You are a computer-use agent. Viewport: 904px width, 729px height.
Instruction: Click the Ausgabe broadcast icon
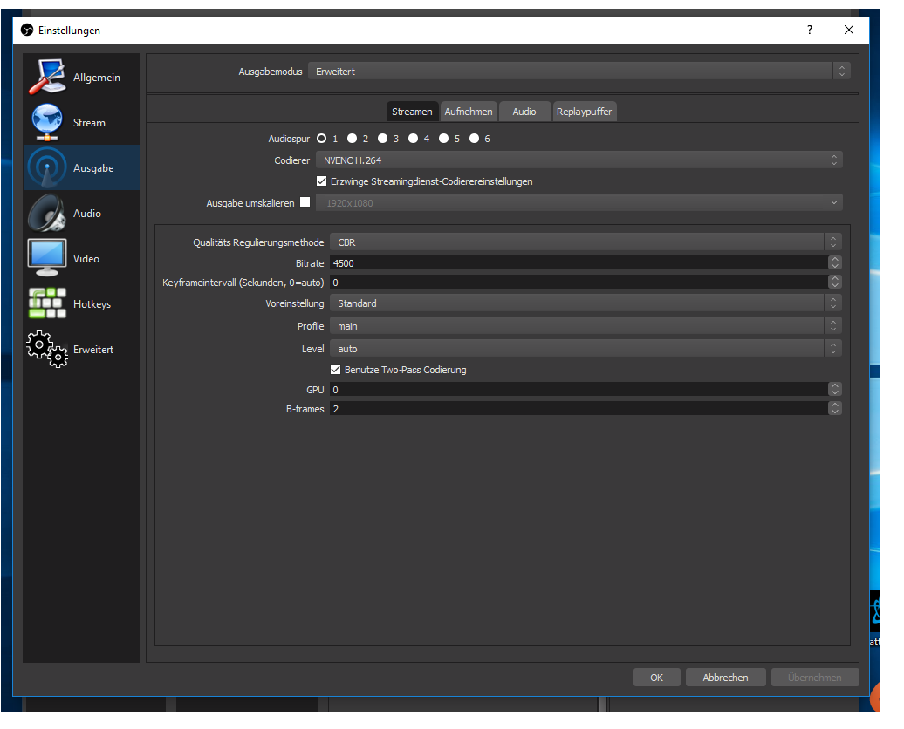(x=47, y=167)
